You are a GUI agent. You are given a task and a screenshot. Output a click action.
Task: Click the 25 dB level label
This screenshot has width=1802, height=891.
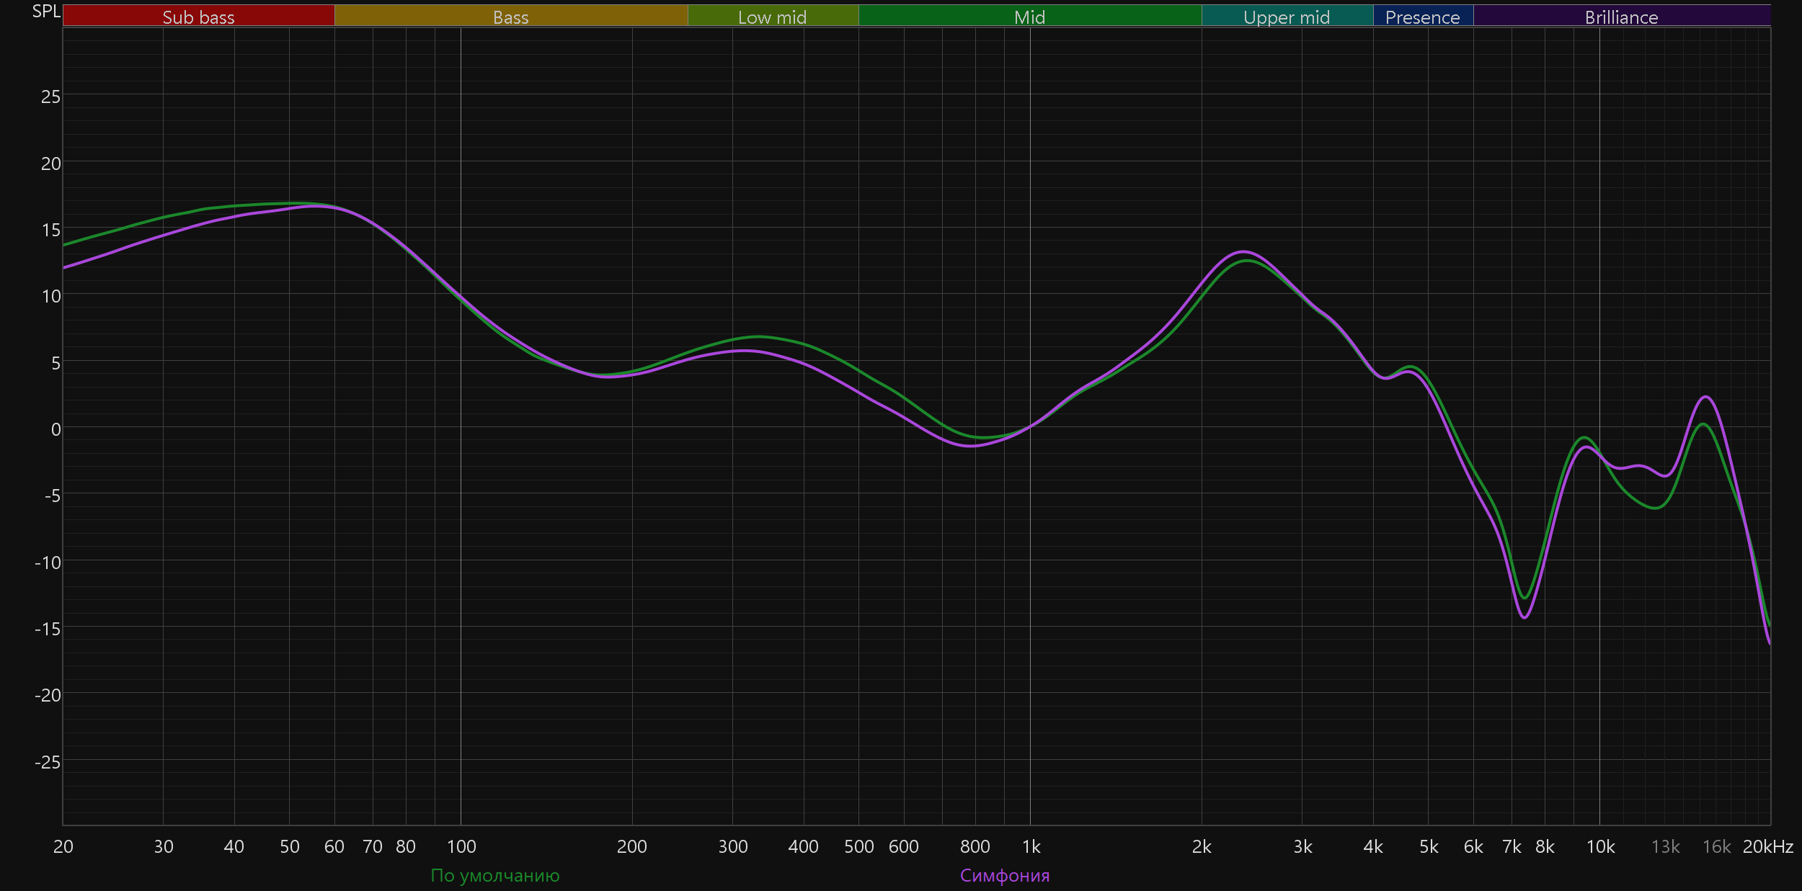click(x=50, y=97)
